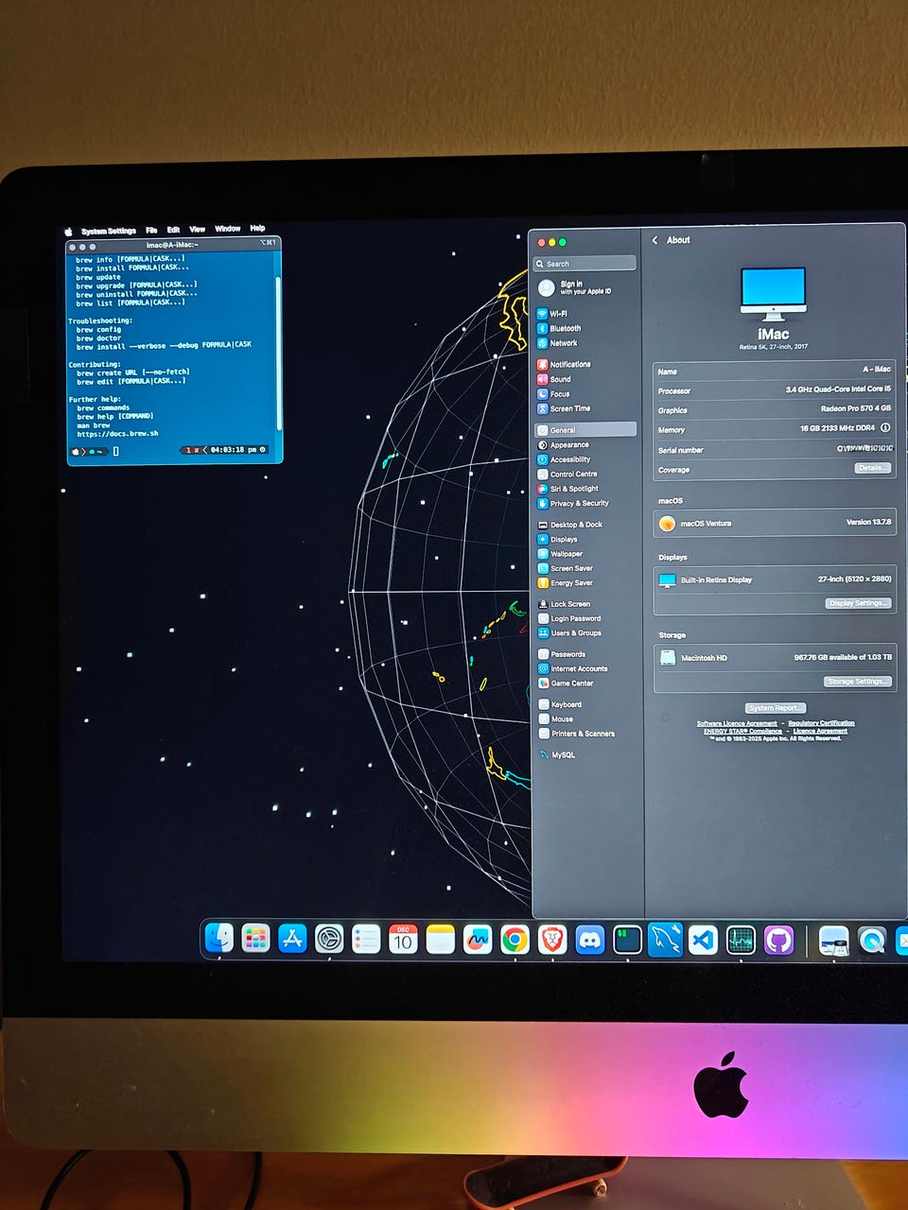Open Discord from the Dock
The height and width of the screenshot is (1210, 908).
coord(590,940)
